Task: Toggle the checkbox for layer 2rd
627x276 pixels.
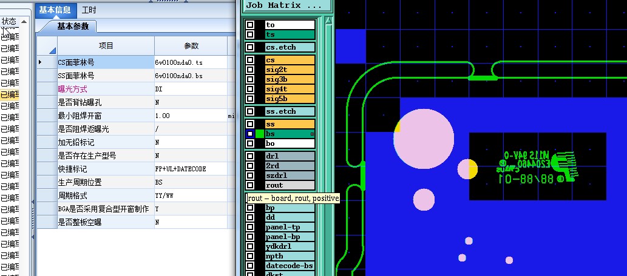Action: [250, 165]
